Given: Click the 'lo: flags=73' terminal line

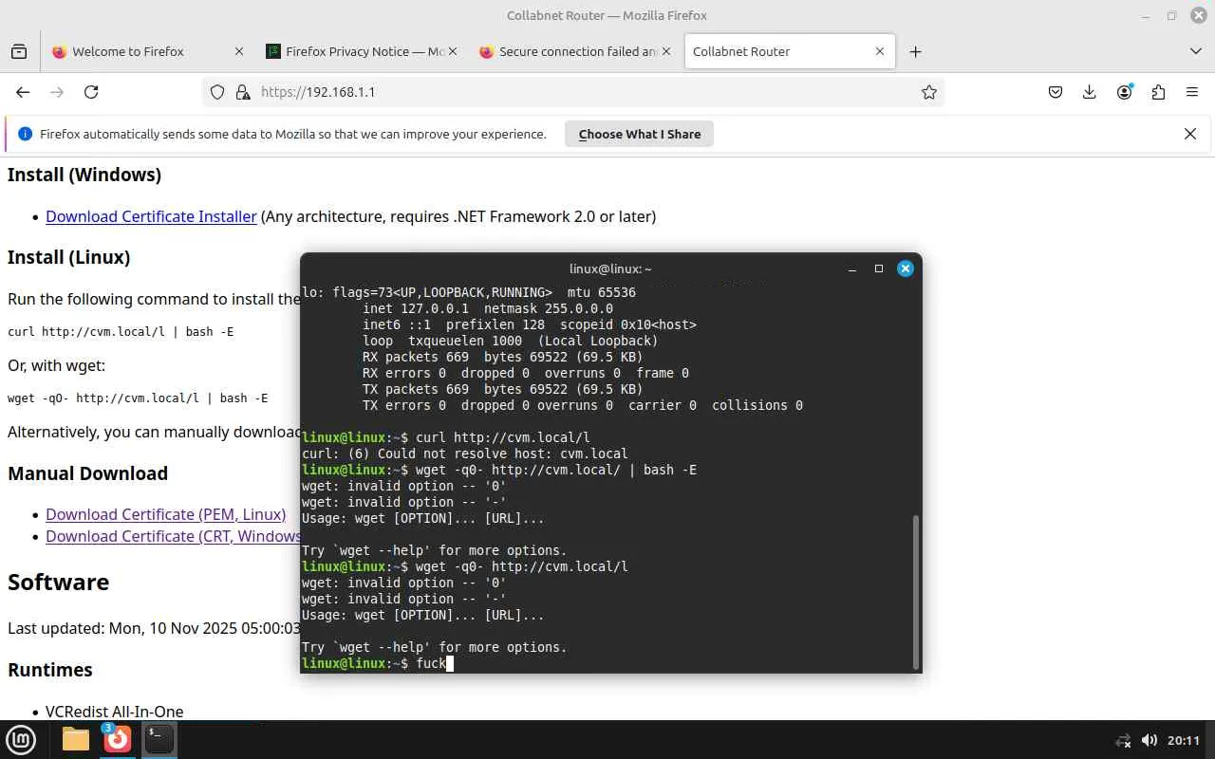Looking at the screenshot, I should point(469,292).
